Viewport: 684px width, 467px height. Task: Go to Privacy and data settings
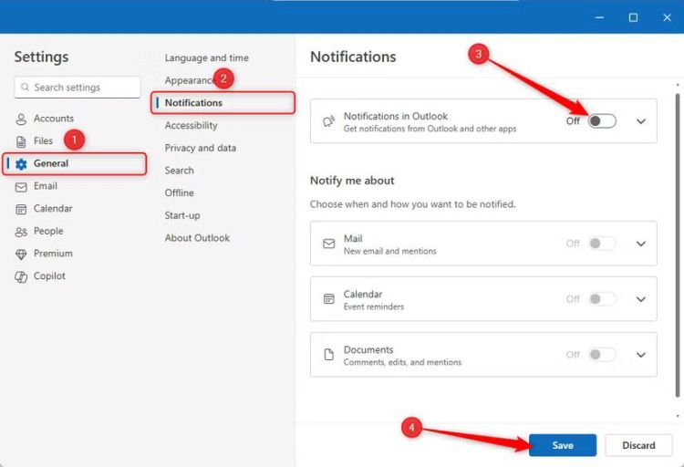click(x=200, y=148)
